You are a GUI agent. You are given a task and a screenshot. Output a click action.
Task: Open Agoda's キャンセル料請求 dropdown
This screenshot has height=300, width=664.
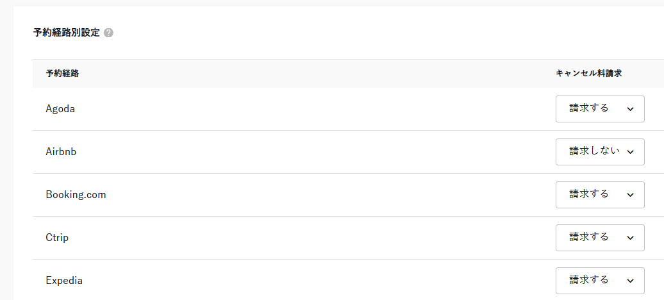[599, 109]
